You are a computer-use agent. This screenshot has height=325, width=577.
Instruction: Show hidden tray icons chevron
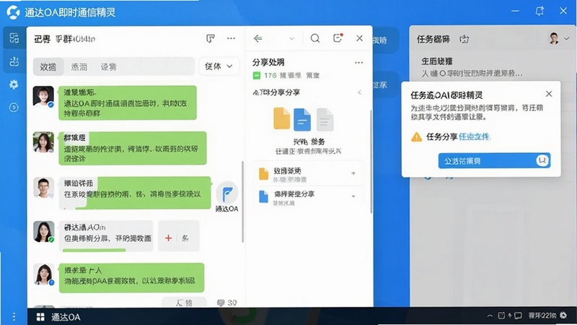coord(490,316)
